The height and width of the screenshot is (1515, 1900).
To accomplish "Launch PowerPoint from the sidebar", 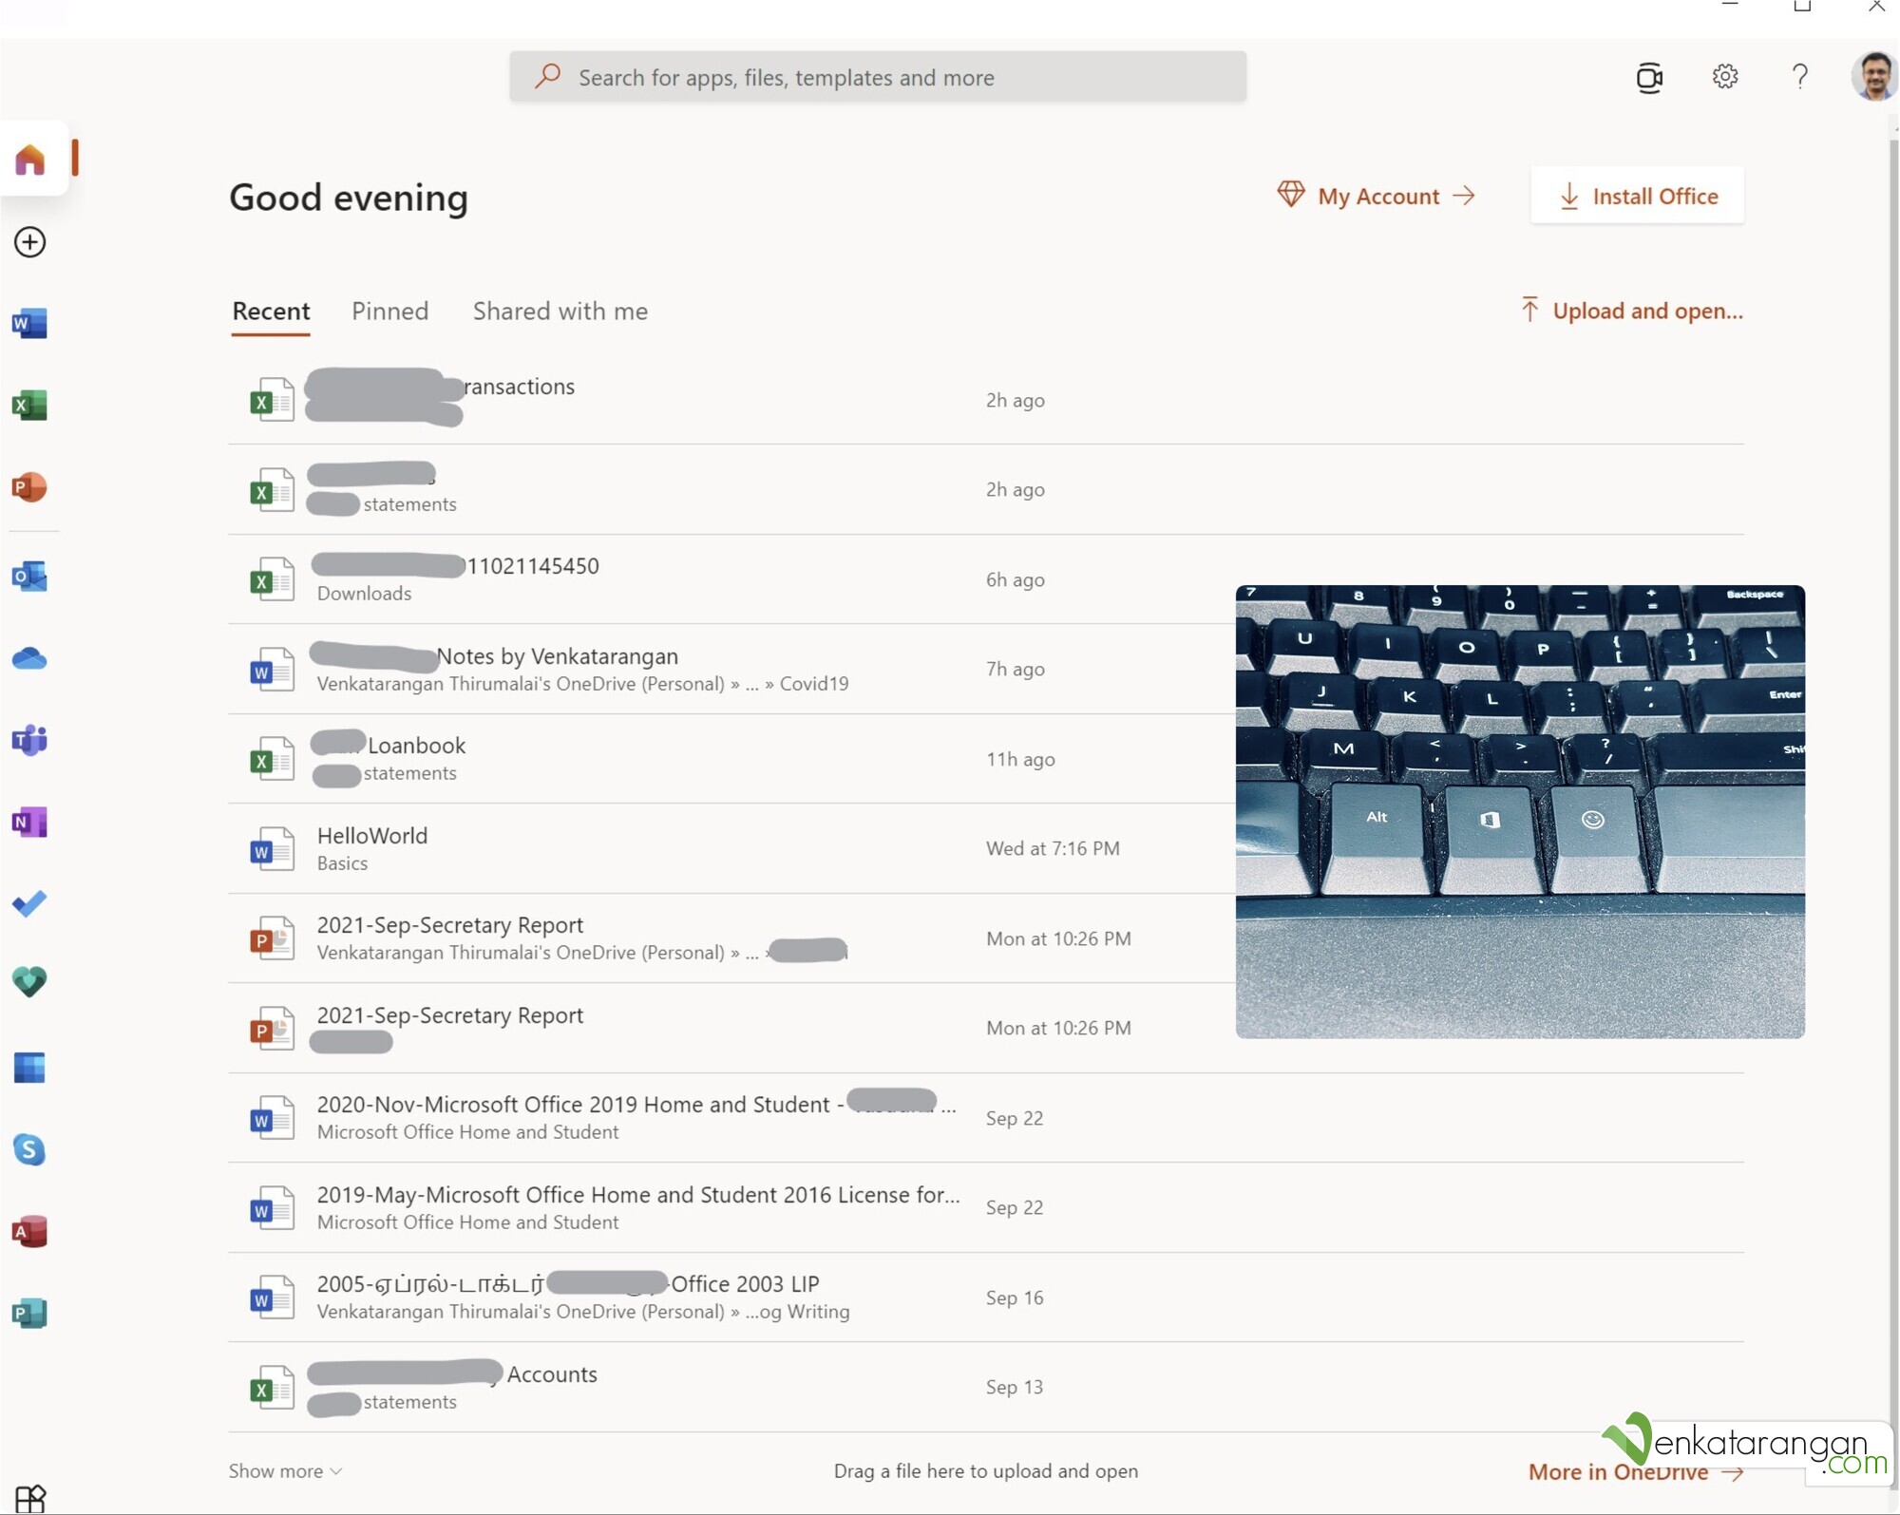I will pyautogui.click(x=29, y=487).
